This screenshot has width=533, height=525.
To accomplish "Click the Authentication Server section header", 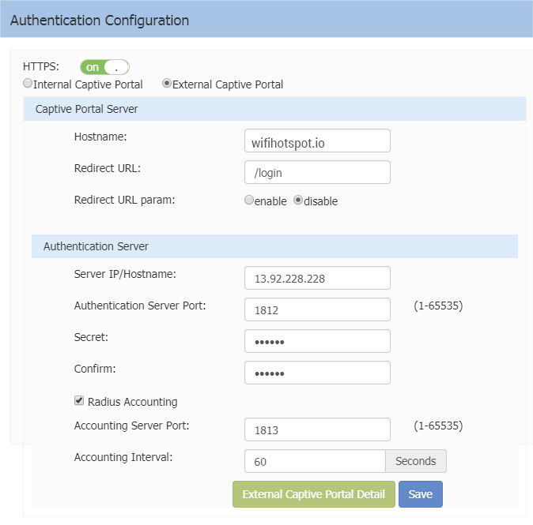I will point(274,246).
